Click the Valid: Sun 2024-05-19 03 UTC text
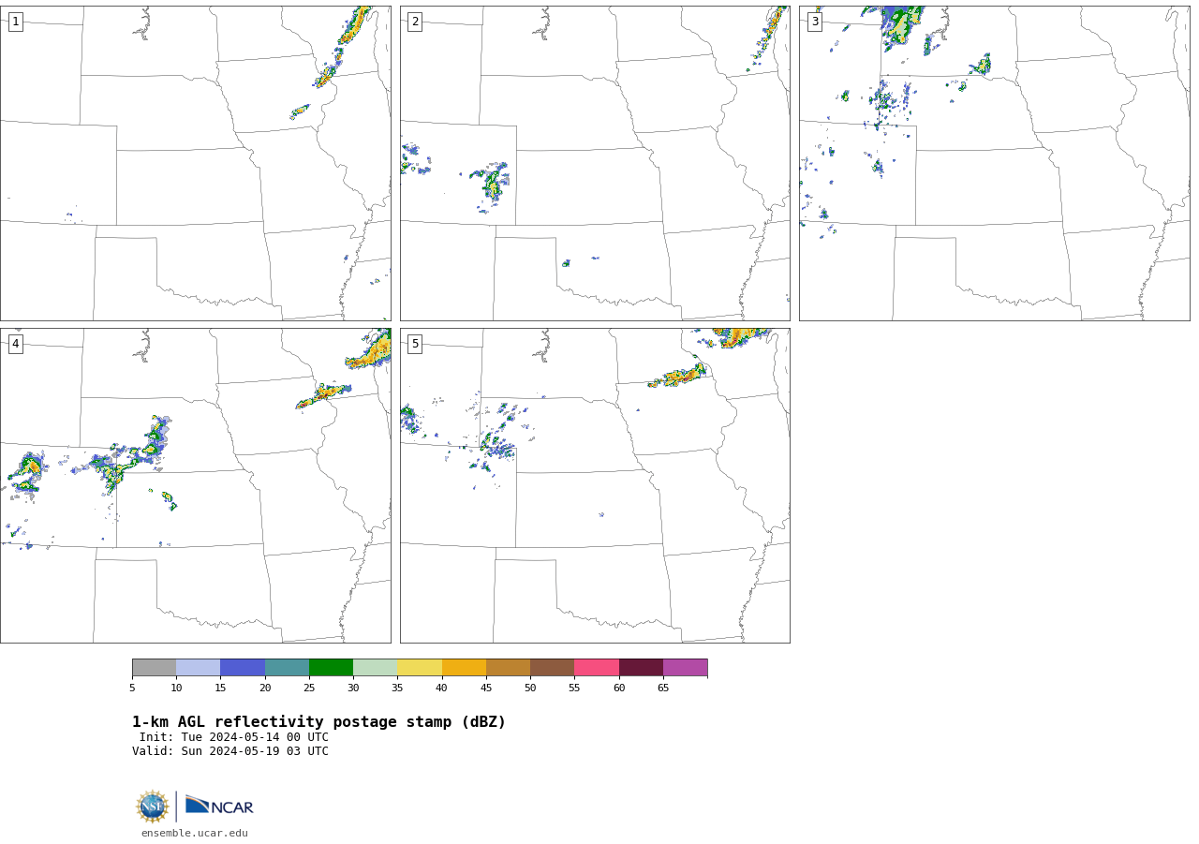This screenshot has width=1199, height=844. [230, 751]
